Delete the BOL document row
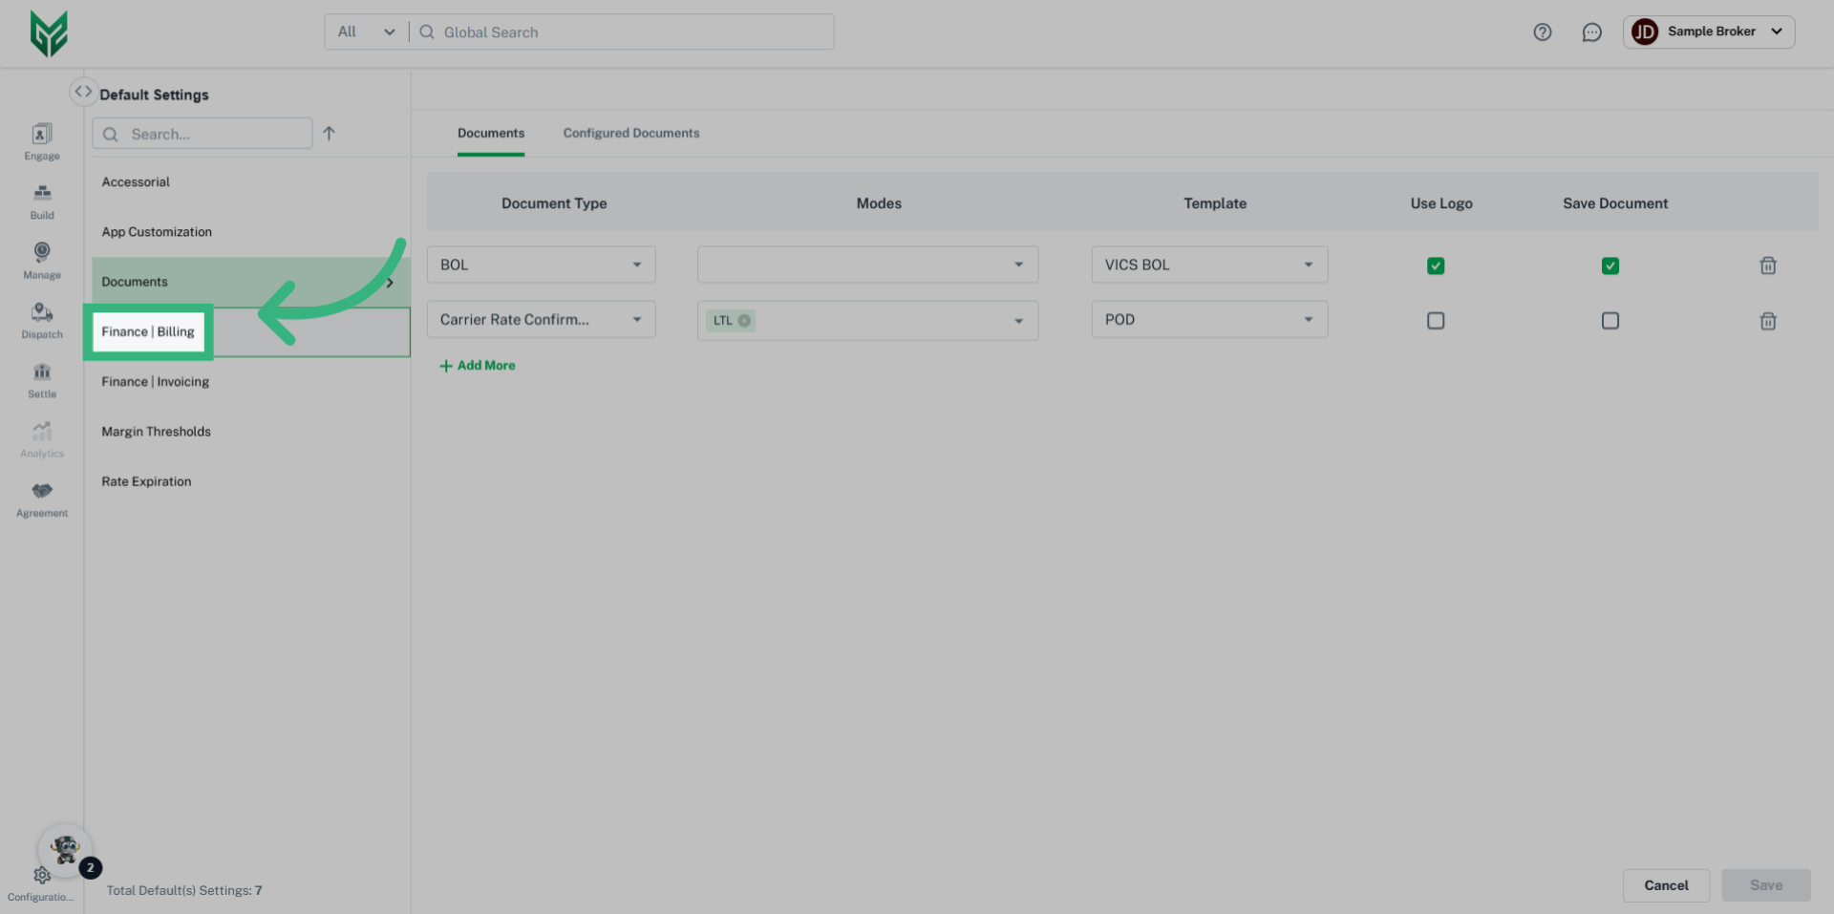 (1768, 266)
